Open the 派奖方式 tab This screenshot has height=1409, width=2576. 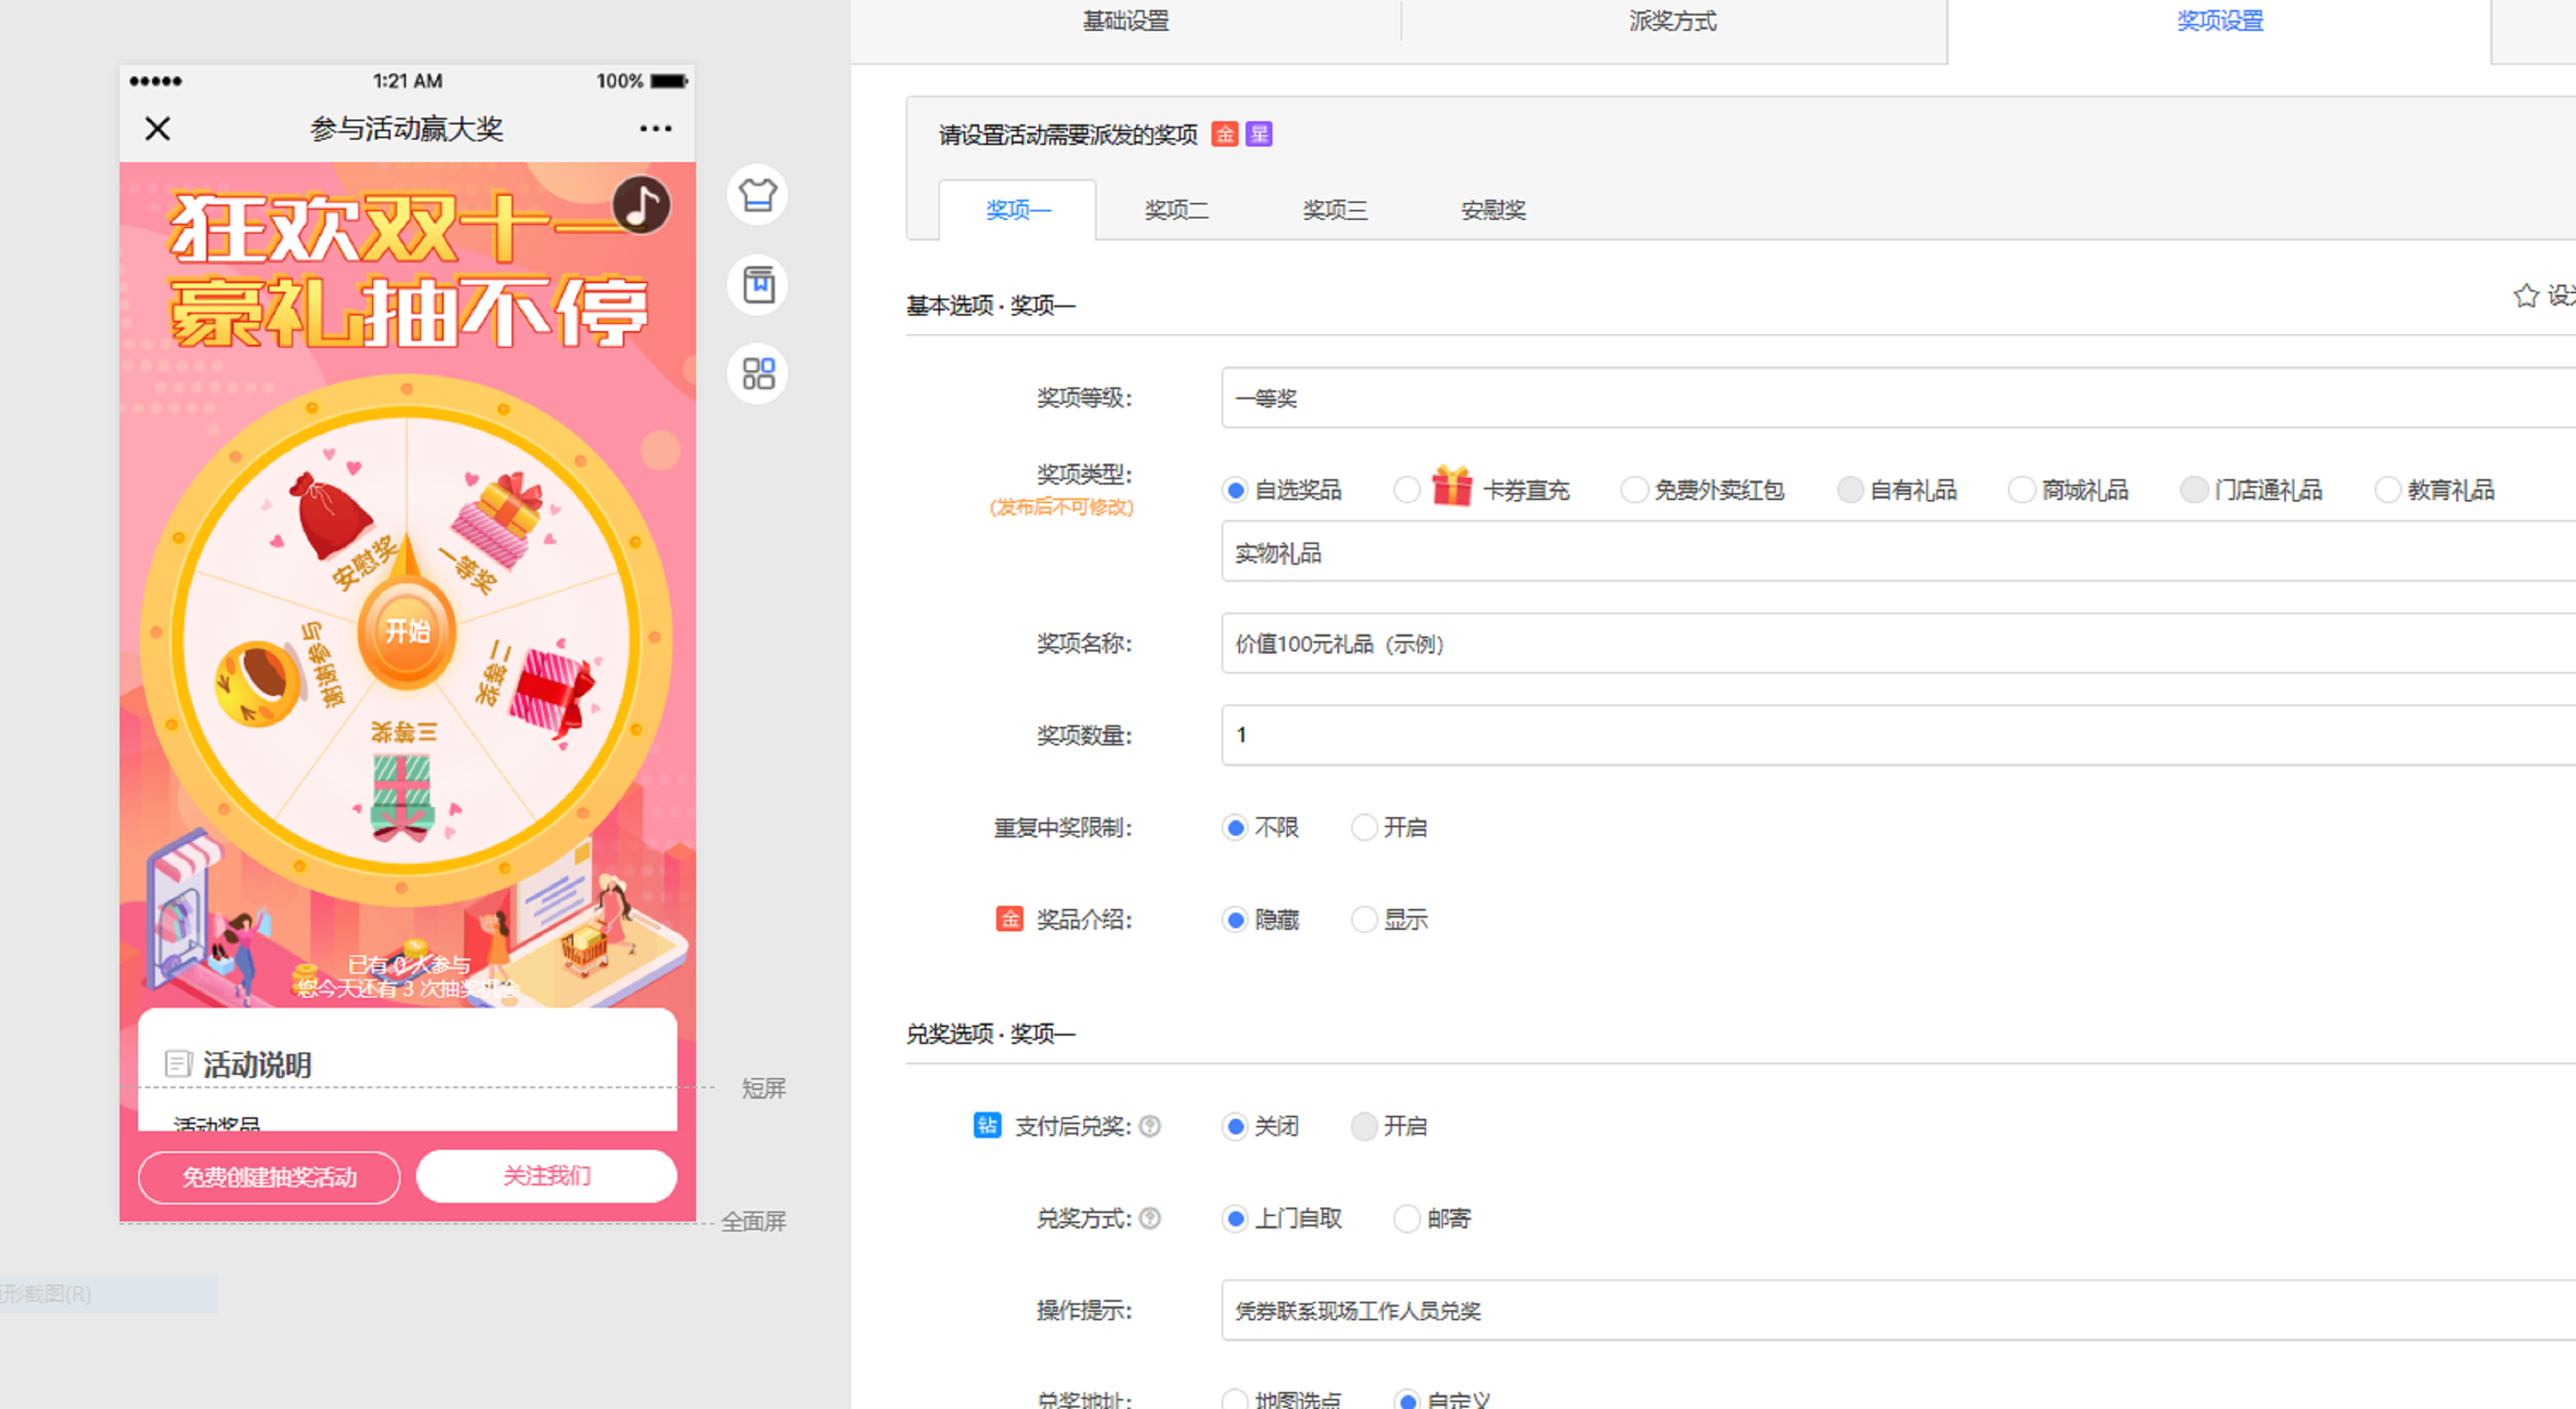click(x=1672, y=21)
